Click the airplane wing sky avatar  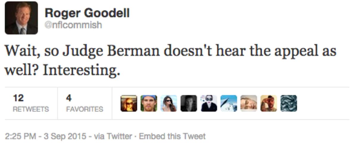point(229,103)
